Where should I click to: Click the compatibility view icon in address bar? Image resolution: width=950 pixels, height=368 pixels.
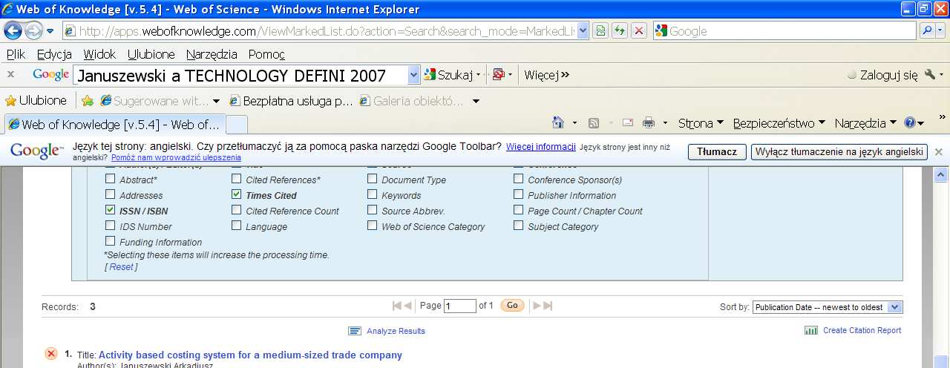click(x=600, y=31)
